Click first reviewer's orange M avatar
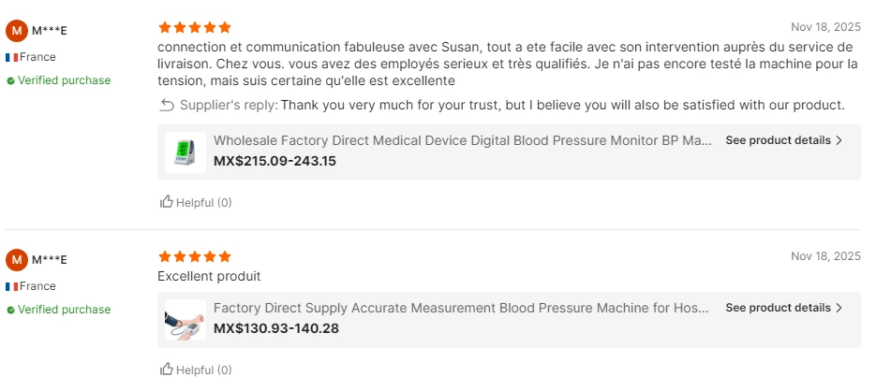The width and height of the screenshot is (891, 391). point(17,31)
